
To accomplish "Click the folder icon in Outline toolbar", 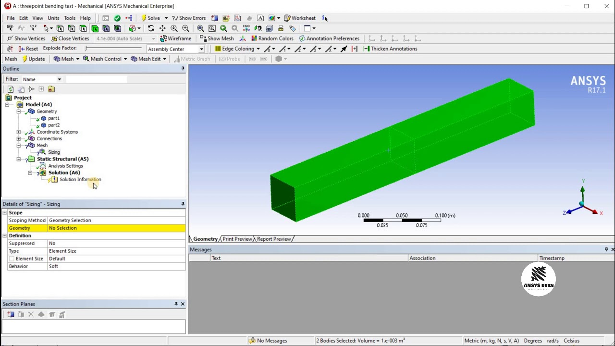I will click(51, 89).
